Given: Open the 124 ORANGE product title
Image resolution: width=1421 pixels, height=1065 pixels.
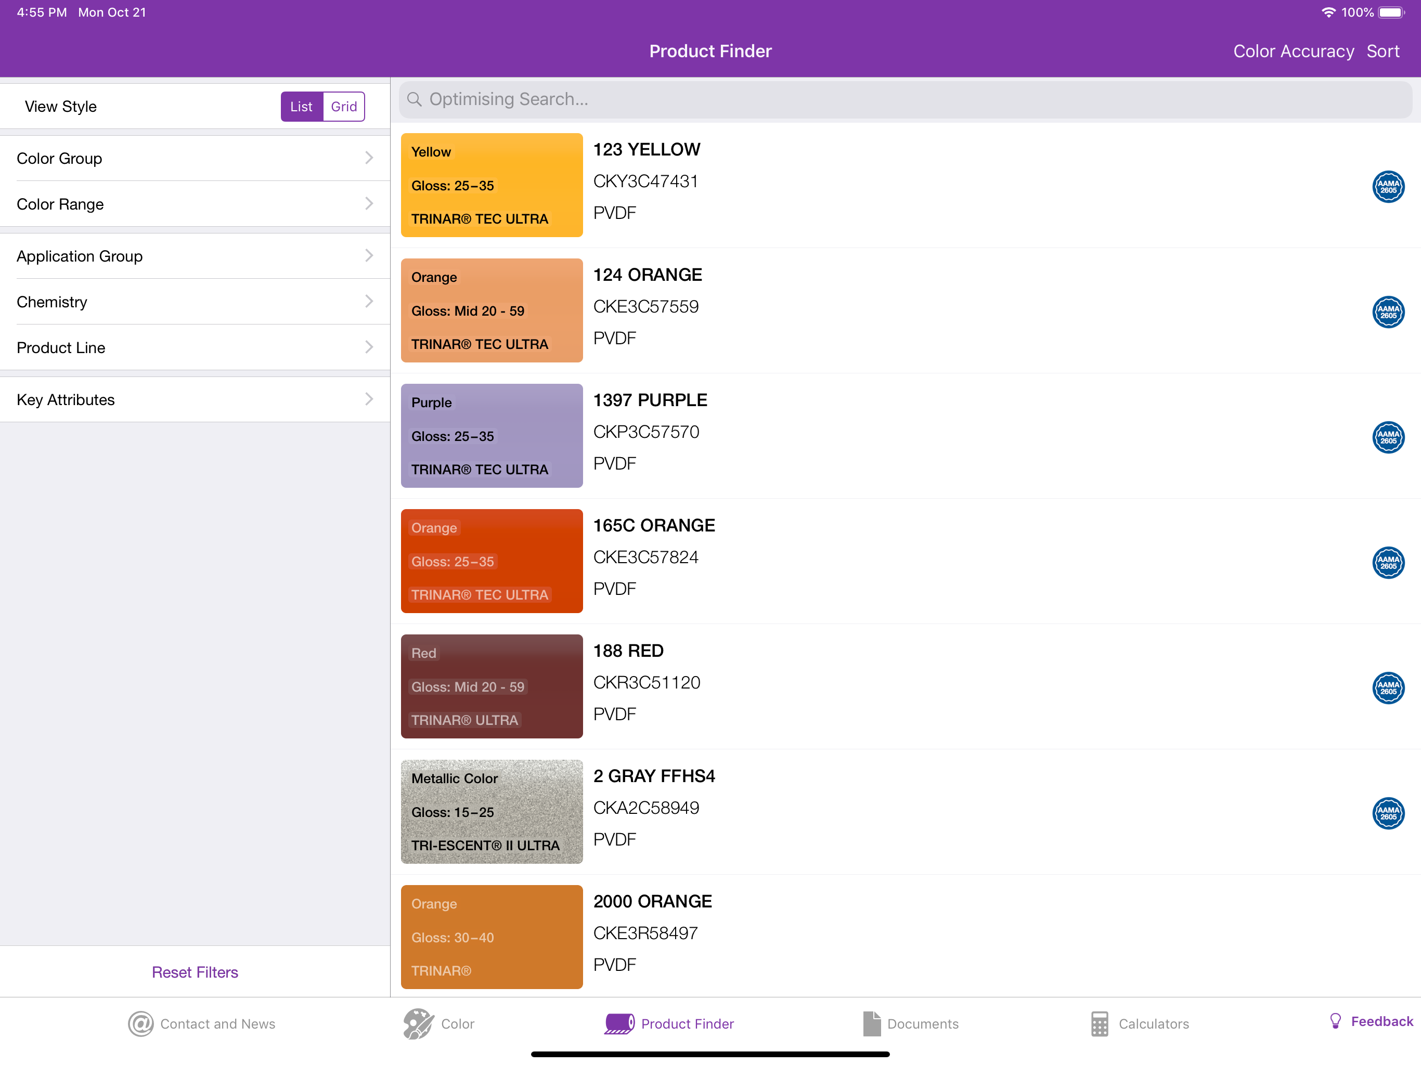Looking at the screenshot, I should tap(648, 275).
